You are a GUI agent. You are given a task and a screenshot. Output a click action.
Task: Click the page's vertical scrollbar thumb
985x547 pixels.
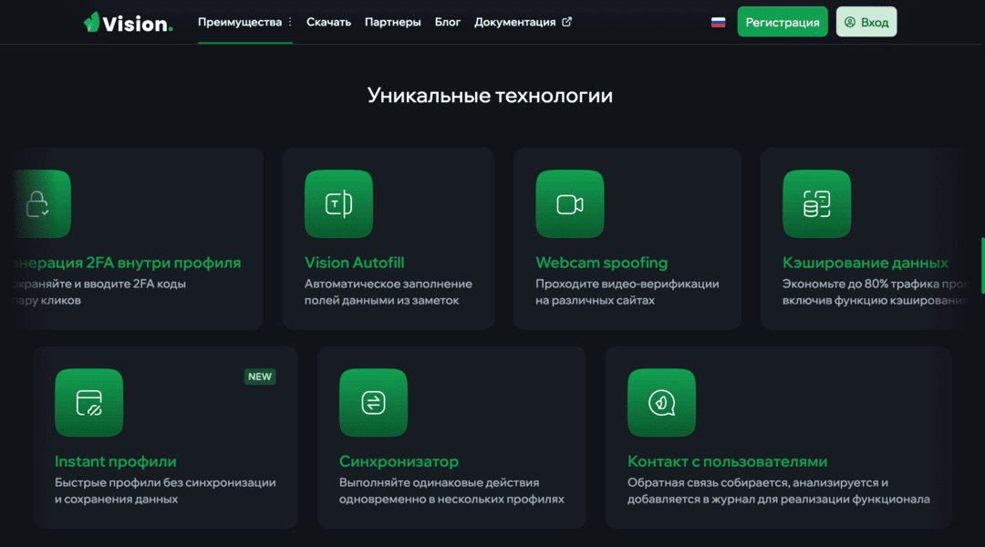click(982, 265)
